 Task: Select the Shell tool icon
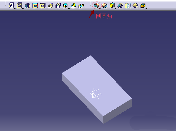coord(120,5)
